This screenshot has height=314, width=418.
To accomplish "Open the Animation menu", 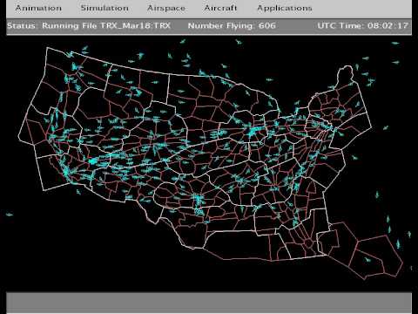I will click(x=38, y=8).
